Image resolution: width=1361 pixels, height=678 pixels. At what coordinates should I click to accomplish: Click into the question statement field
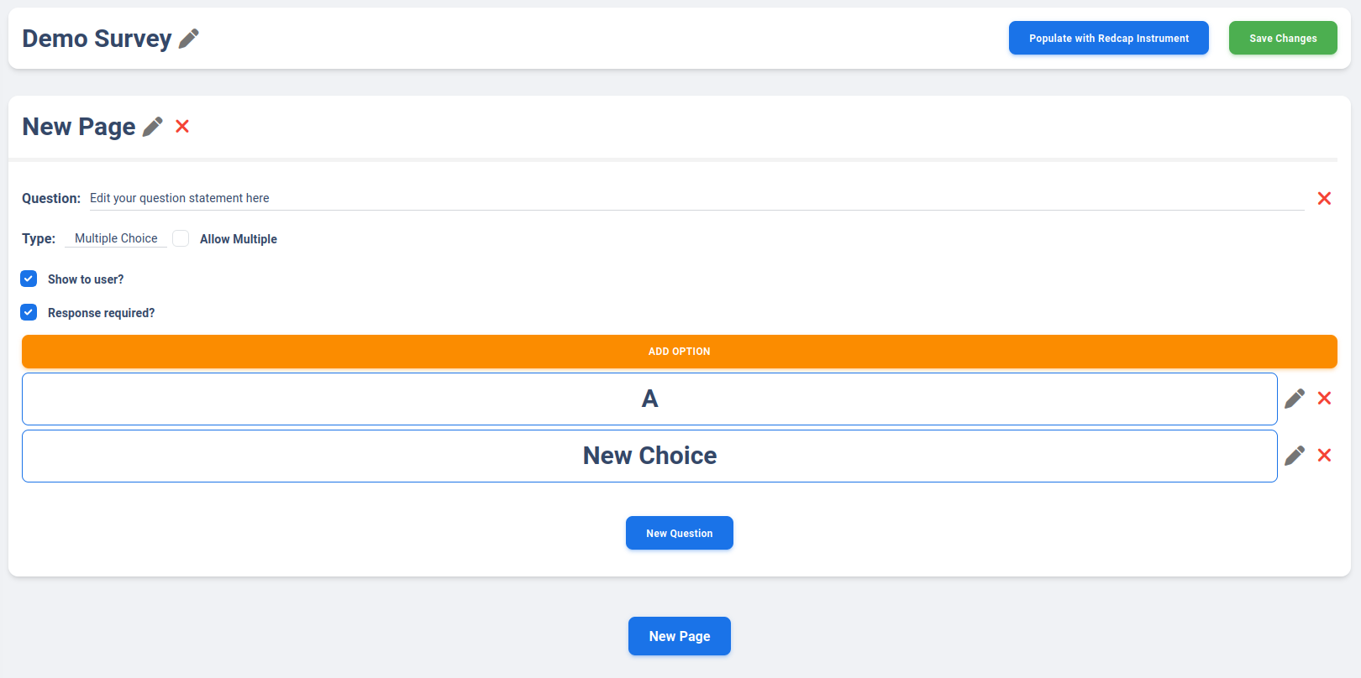coord(696,199)
